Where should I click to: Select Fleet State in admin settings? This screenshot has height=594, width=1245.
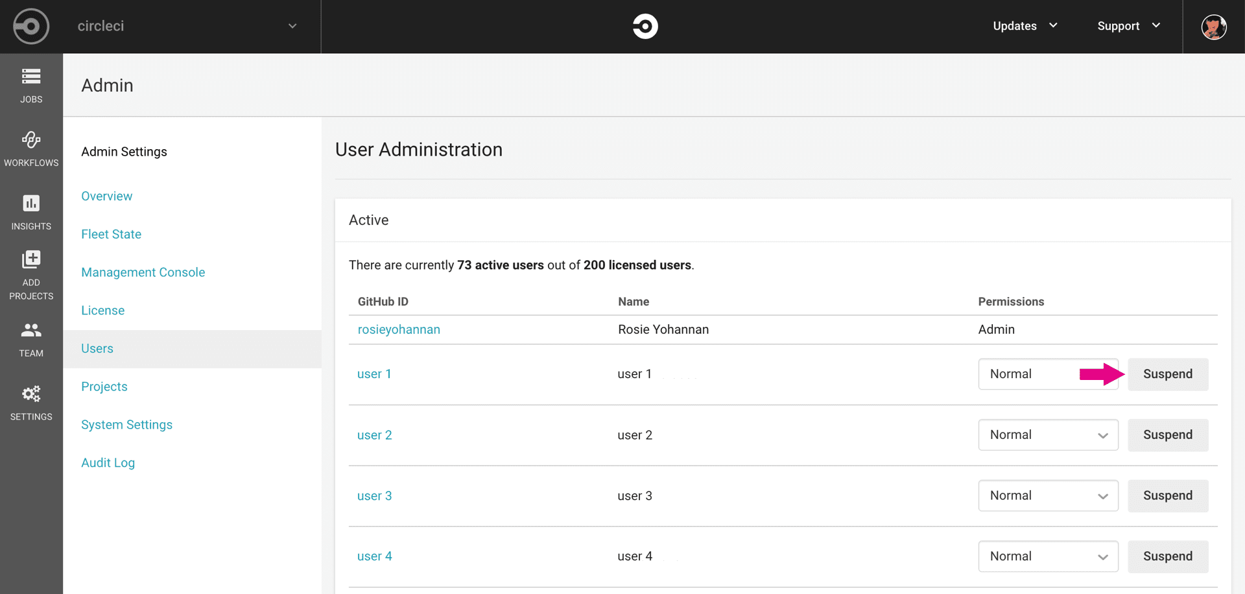[x=112, y=234]
